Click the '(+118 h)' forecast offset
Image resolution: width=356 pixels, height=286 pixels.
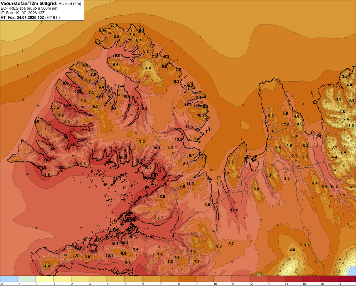52,17
